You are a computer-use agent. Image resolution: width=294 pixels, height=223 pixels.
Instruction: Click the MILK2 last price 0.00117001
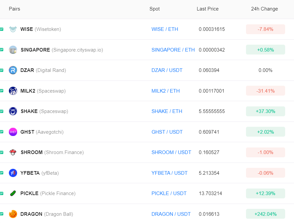point(211,91)
